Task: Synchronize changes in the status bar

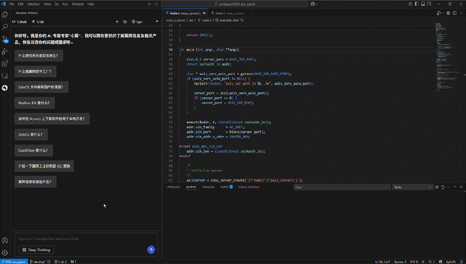Action: [49, 261]
